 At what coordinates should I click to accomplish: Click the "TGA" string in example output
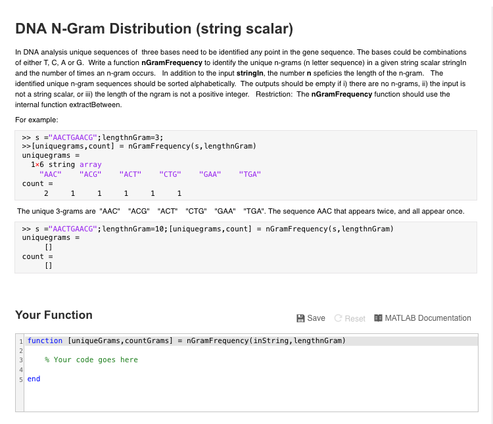[250, 174]
